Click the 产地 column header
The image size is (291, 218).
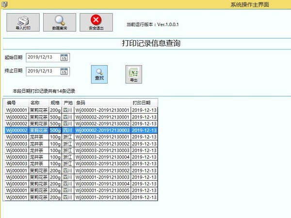click(x=68, y=103)
